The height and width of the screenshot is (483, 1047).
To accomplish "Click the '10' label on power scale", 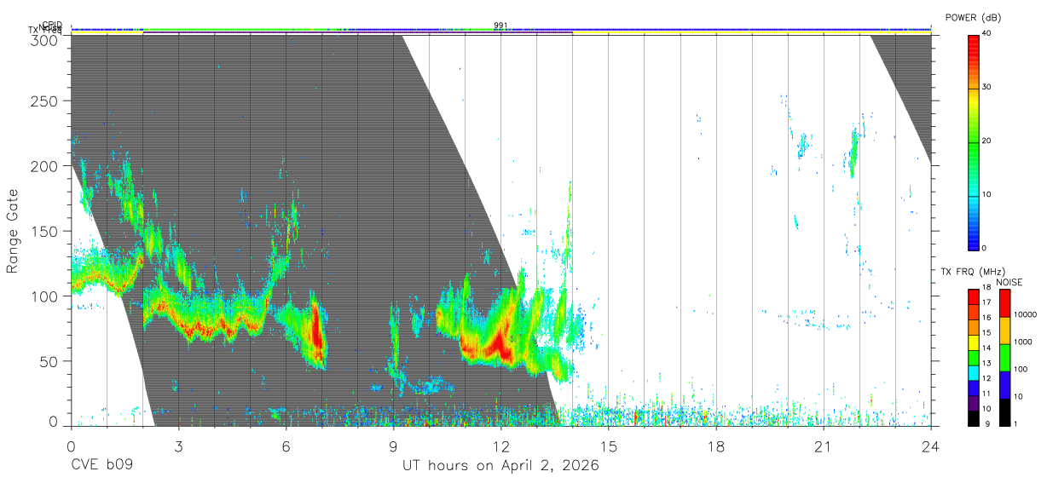I will click(986, 195).
